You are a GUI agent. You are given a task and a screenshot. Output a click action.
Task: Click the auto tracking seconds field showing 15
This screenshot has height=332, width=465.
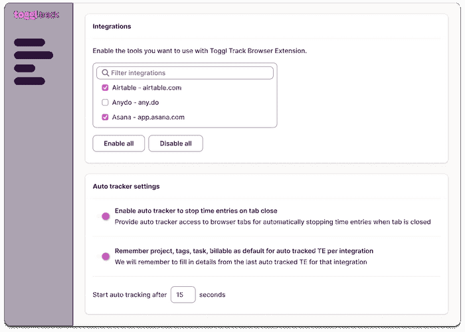coord(183,295)
